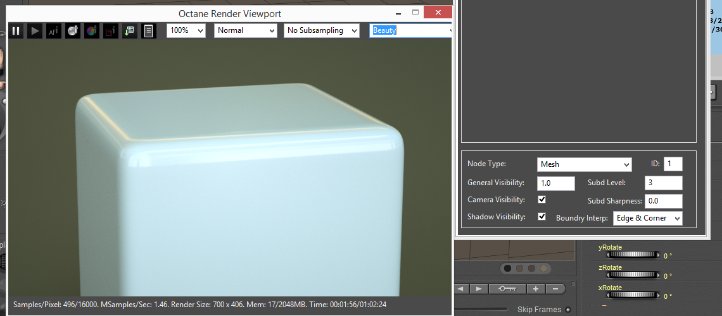
Task: Select the third dark-brown color dot
Action: tap(531, 268)
